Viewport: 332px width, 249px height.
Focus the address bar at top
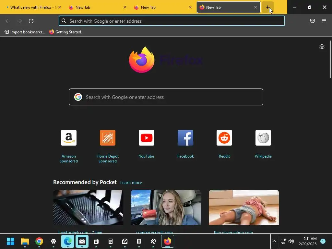pyautogui.click(x=172, y=21)
